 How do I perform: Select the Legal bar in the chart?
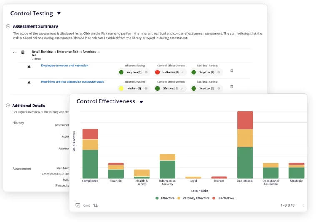coord(193,177)
